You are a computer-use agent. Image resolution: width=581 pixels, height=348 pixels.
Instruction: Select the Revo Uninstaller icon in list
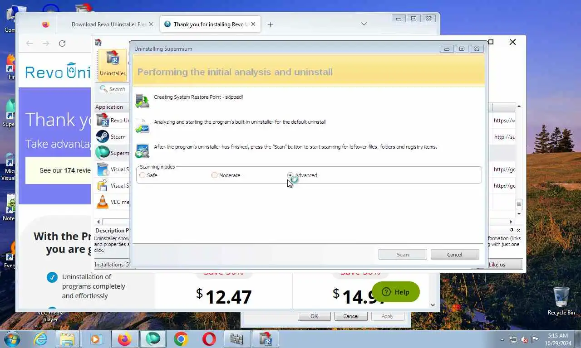point(103,120)
